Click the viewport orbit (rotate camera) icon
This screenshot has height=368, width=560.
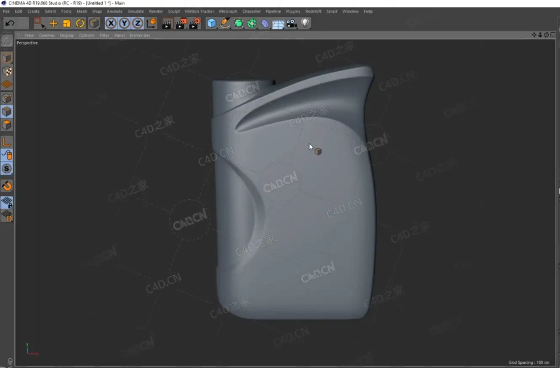(546, 35)
